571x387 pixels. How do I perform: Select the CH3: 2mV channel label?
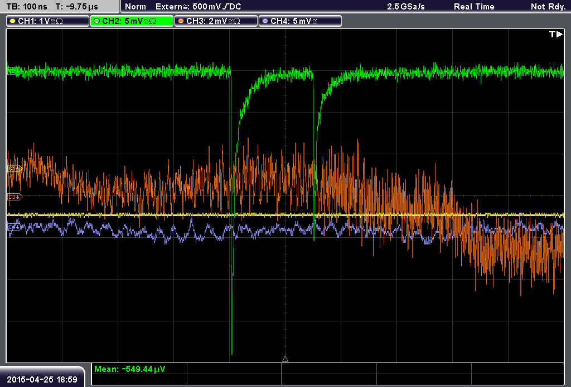point(216,21)
